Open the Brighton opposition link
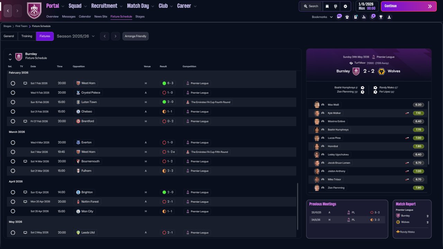This screenshot has width=443, height=249. [84, 192]
